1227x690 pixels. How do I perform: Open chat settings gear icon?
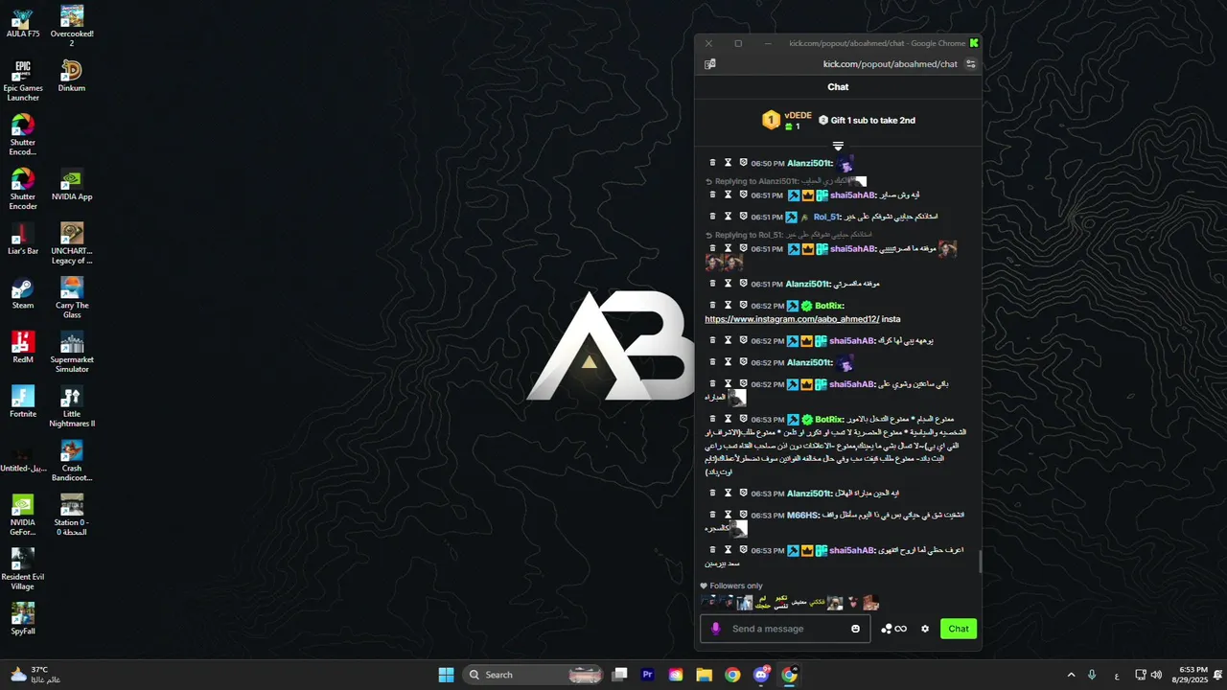(925, 629)
